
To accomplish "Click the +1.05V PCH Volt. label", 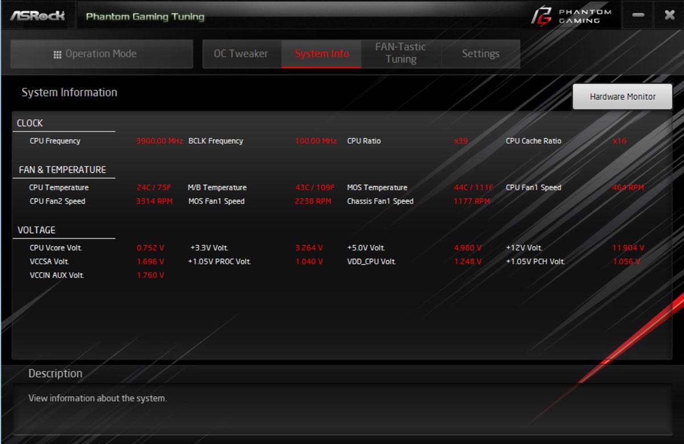I will click(x=535, y=262).
